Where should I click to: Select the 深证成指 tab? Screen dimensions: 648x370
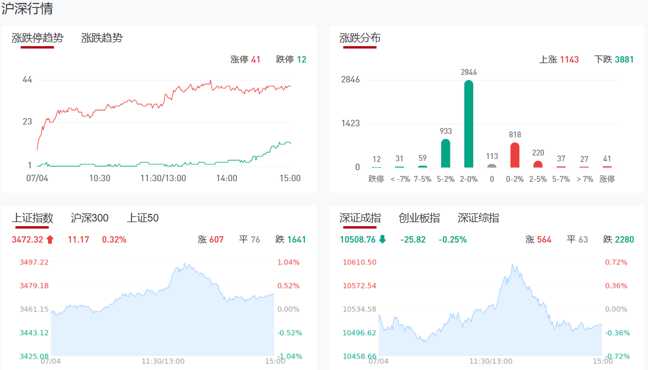pyautogui.click(x=360, y=218)
